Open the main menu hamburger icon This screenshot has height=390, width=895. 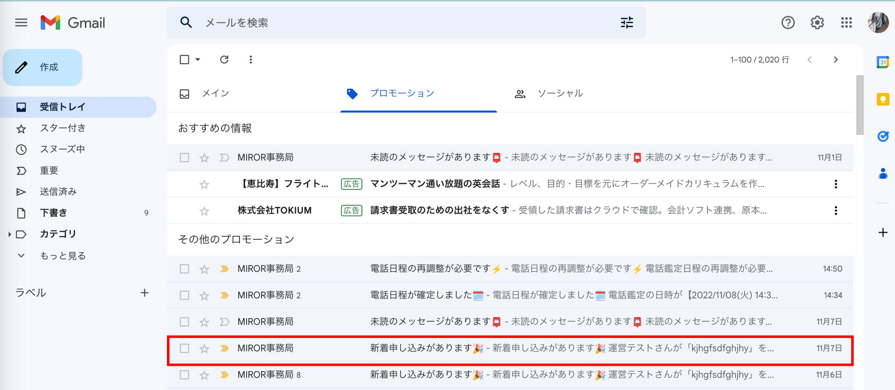(x=21, y=22)
